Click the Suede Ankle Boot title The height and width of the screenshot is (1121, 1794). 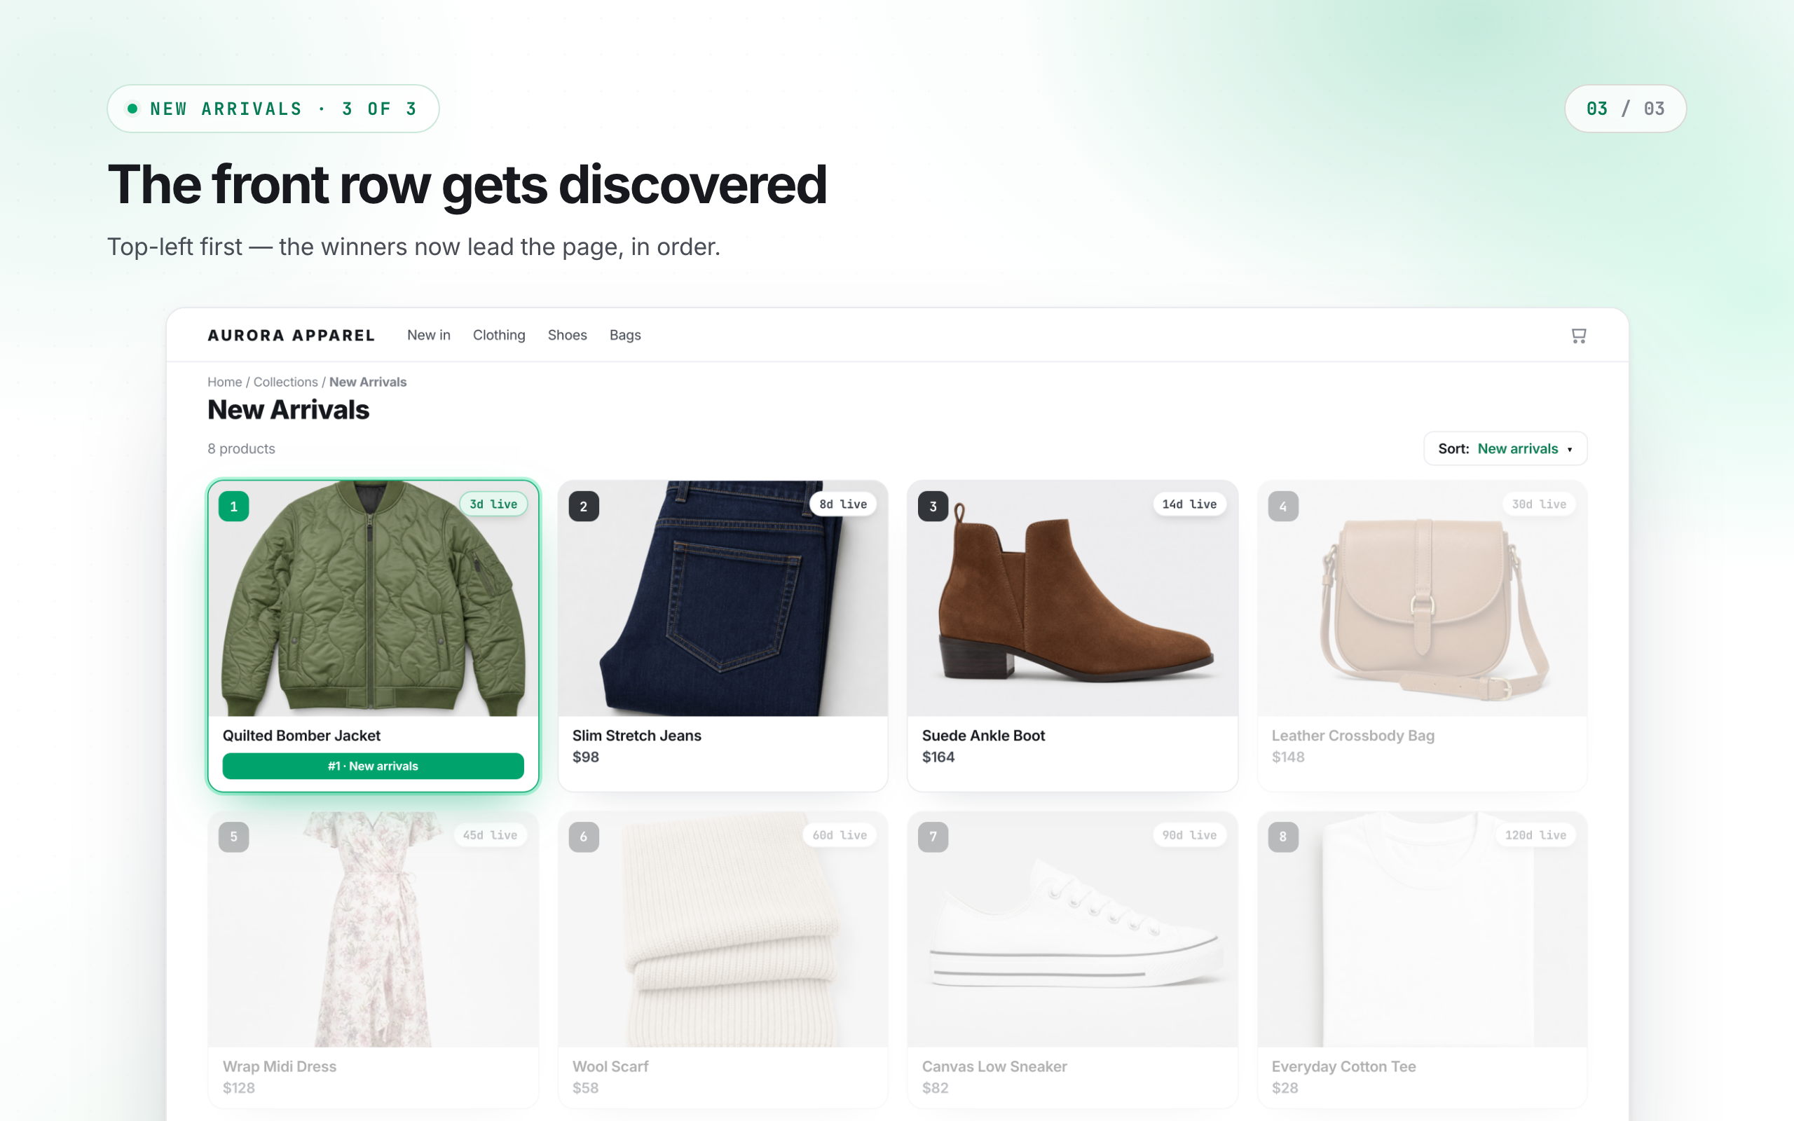983,736
